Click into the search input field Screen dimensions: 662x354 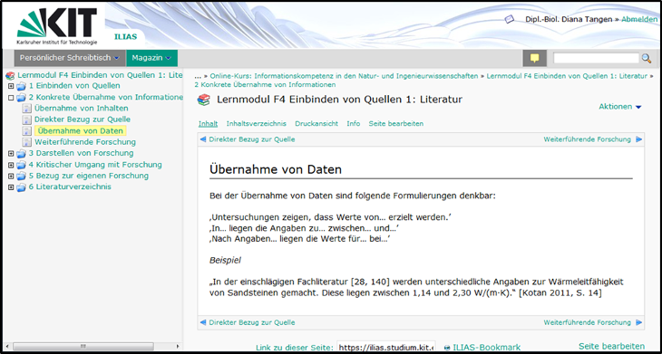(x=596, y=58)
